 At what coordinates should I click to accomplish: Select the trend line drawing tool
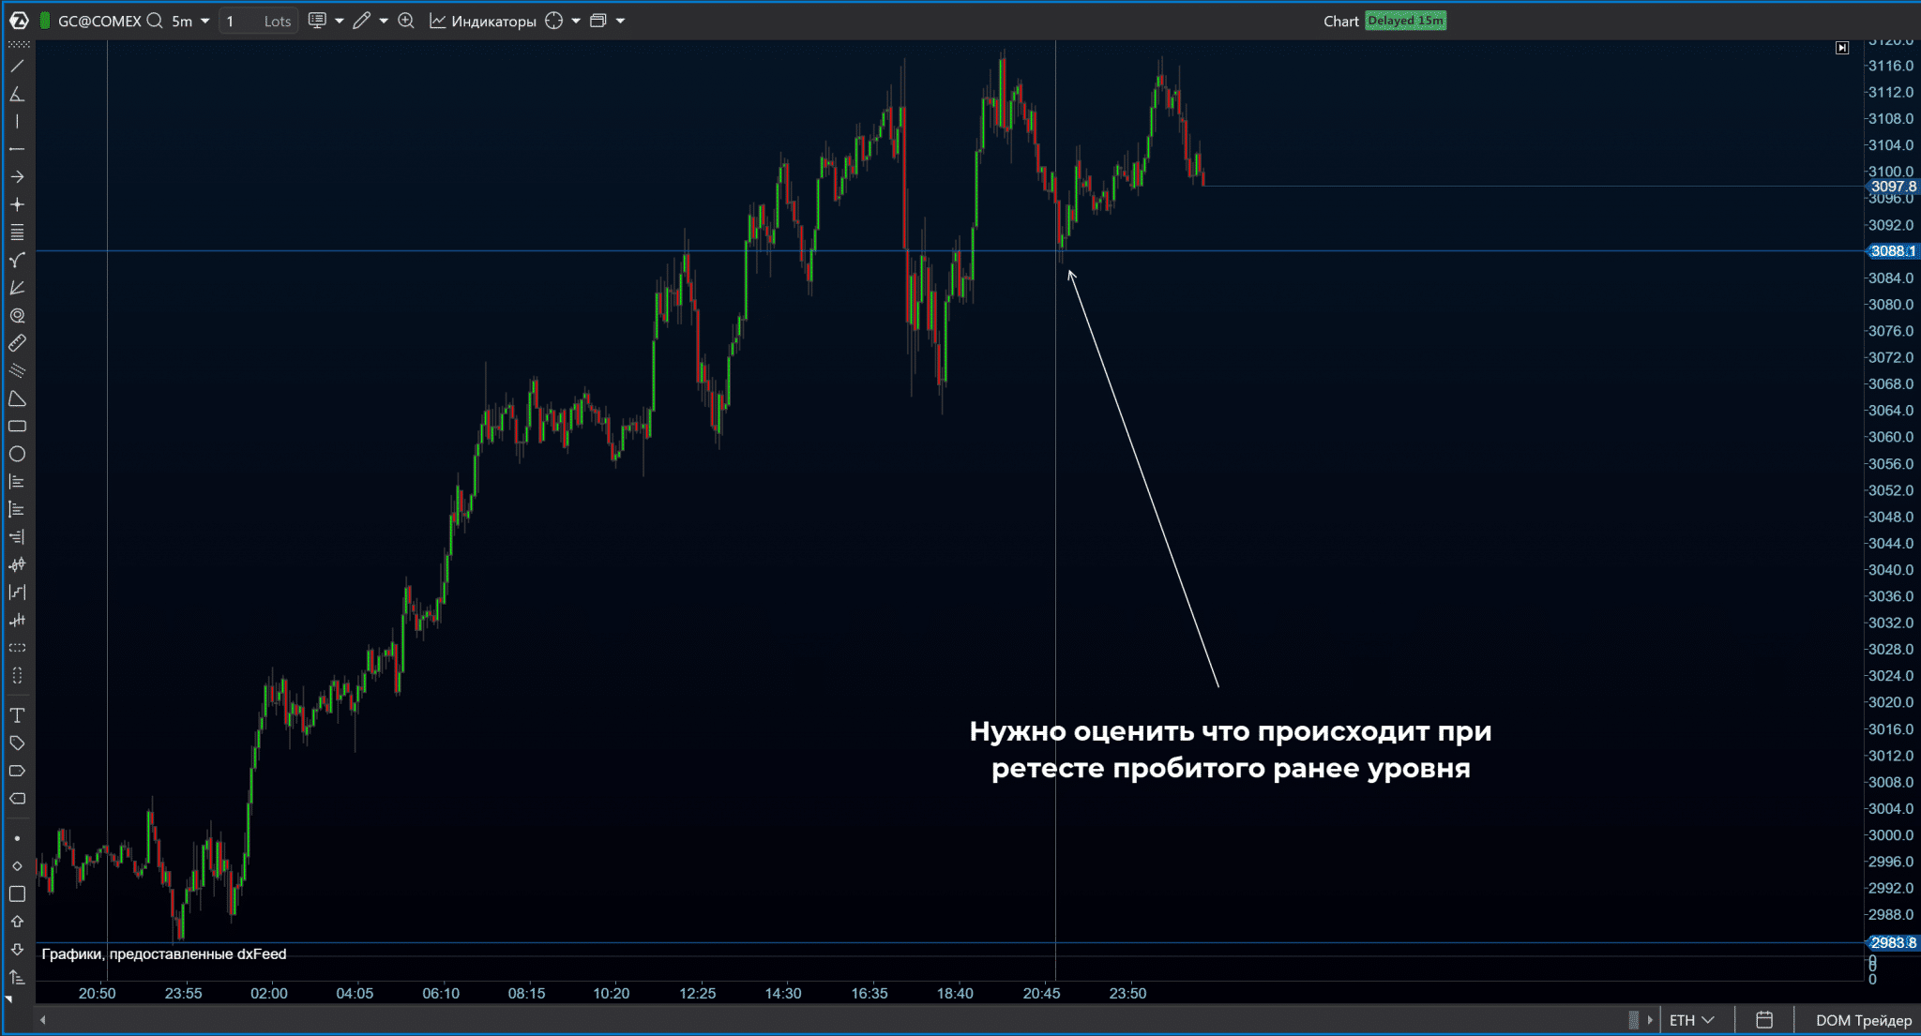pyautogui.click(x=17, y=67)
